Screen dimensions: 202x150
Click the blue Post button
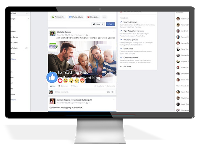110,24
